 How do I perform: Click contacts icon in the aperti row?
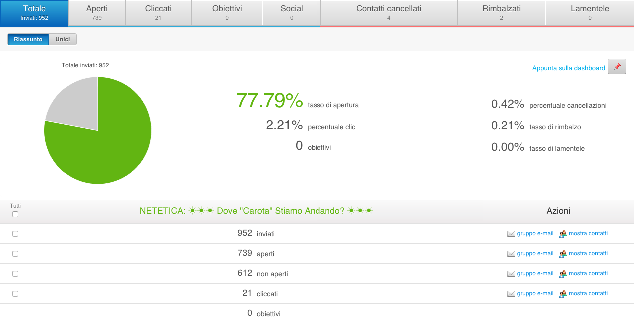[x=563, y=254]
